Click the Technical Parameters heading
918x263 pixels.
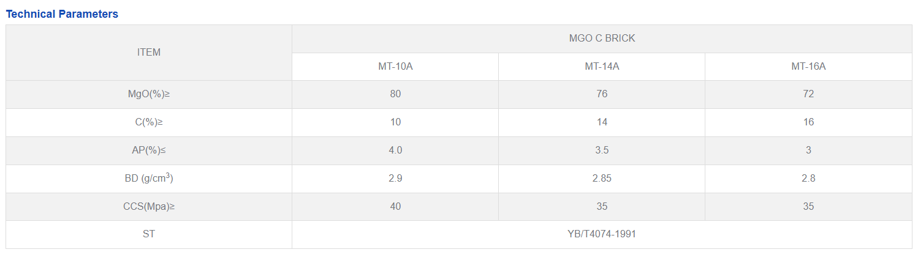[x=62, y=14]
